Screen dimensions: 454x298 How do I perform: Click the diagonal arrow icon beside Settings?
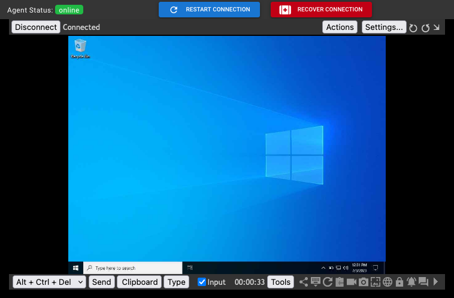pos(437,28)
